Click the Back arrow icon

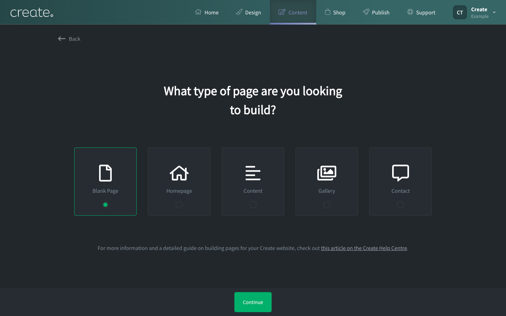(61, 39)
